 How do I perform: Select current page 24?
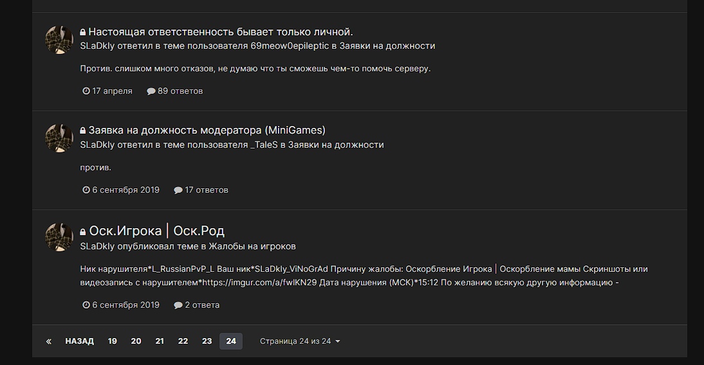pyautogui.click(x=231, y=341)
